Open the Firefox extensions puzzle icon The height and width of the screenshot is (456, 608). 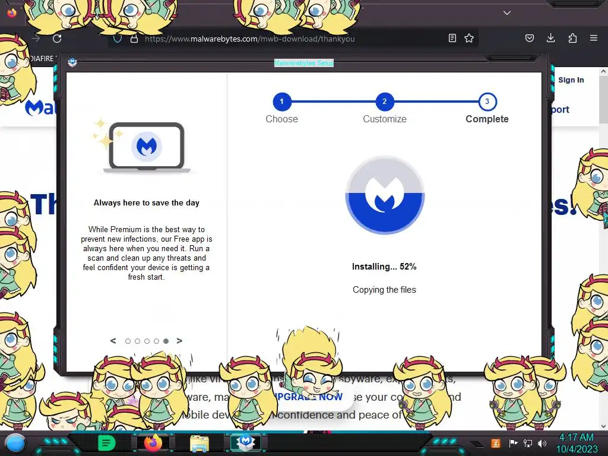(572, 38)
